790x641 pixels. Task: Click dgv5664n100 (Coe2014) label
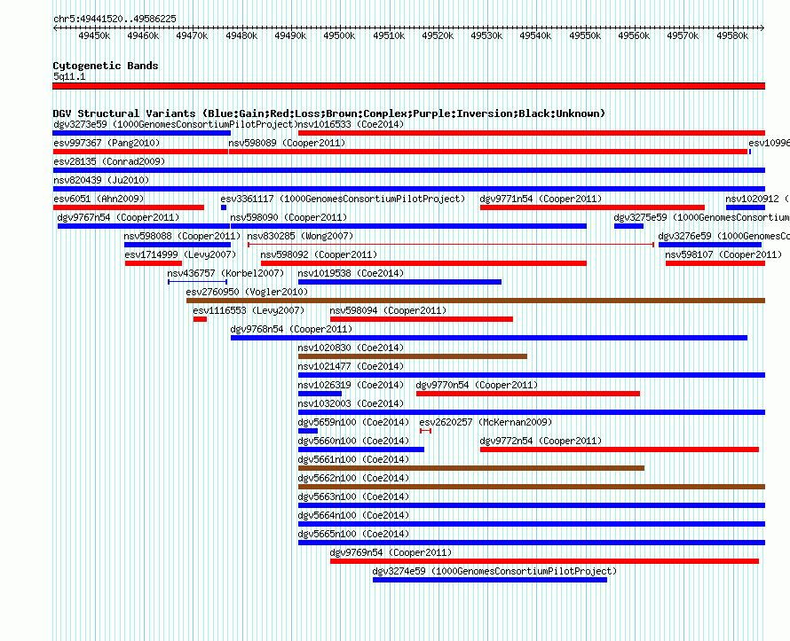pyautogui.click(x=353, y=515)
